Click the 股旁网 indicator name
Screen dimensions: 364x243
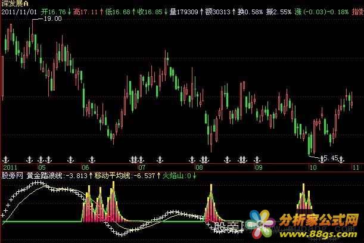(x=13, y=176)
